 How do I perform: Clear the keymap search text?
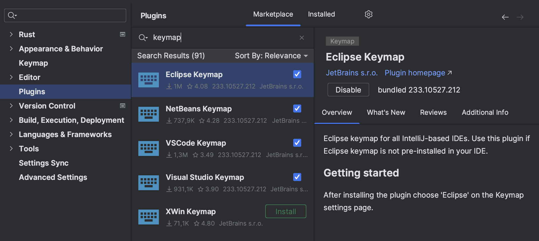coord(302,38)
